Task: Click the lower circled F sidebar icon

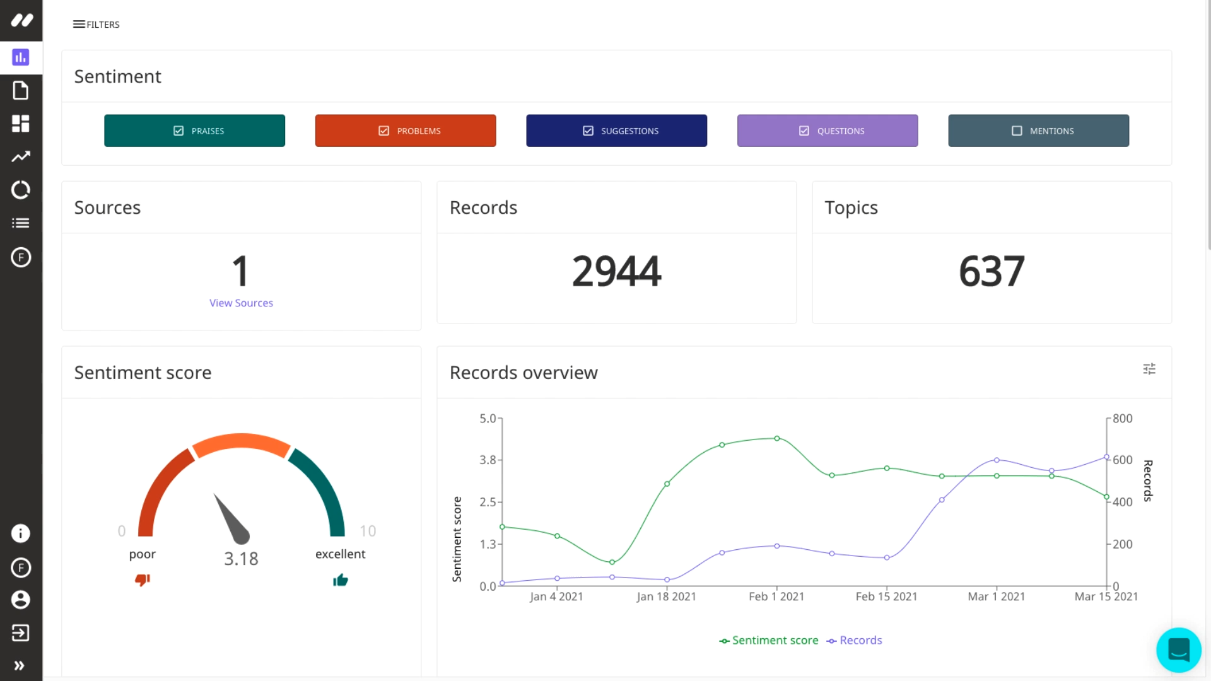Action: pyautogui.click(x=21, y=567)
